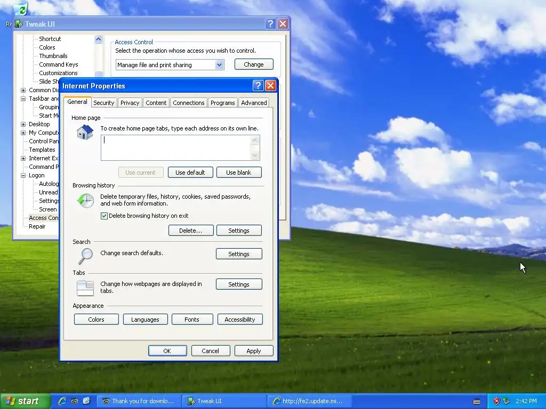The image size is (546, 409).
Task: Switch to the Programs tab
Action: pyautogui.click(x=222, y=103)
